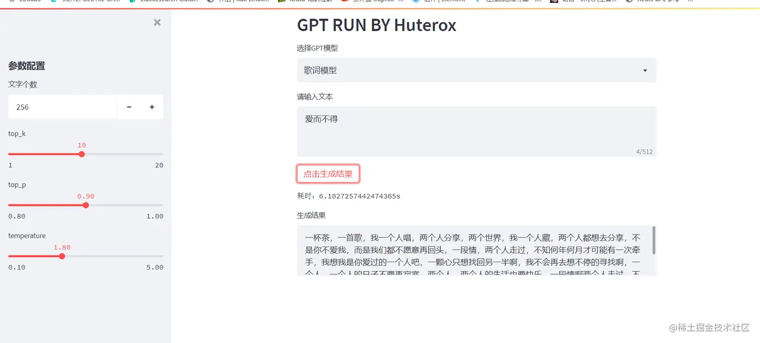
Task: Click the top_p minimum label 0.80
Action: pyautogui.click(x=17, y=216)
